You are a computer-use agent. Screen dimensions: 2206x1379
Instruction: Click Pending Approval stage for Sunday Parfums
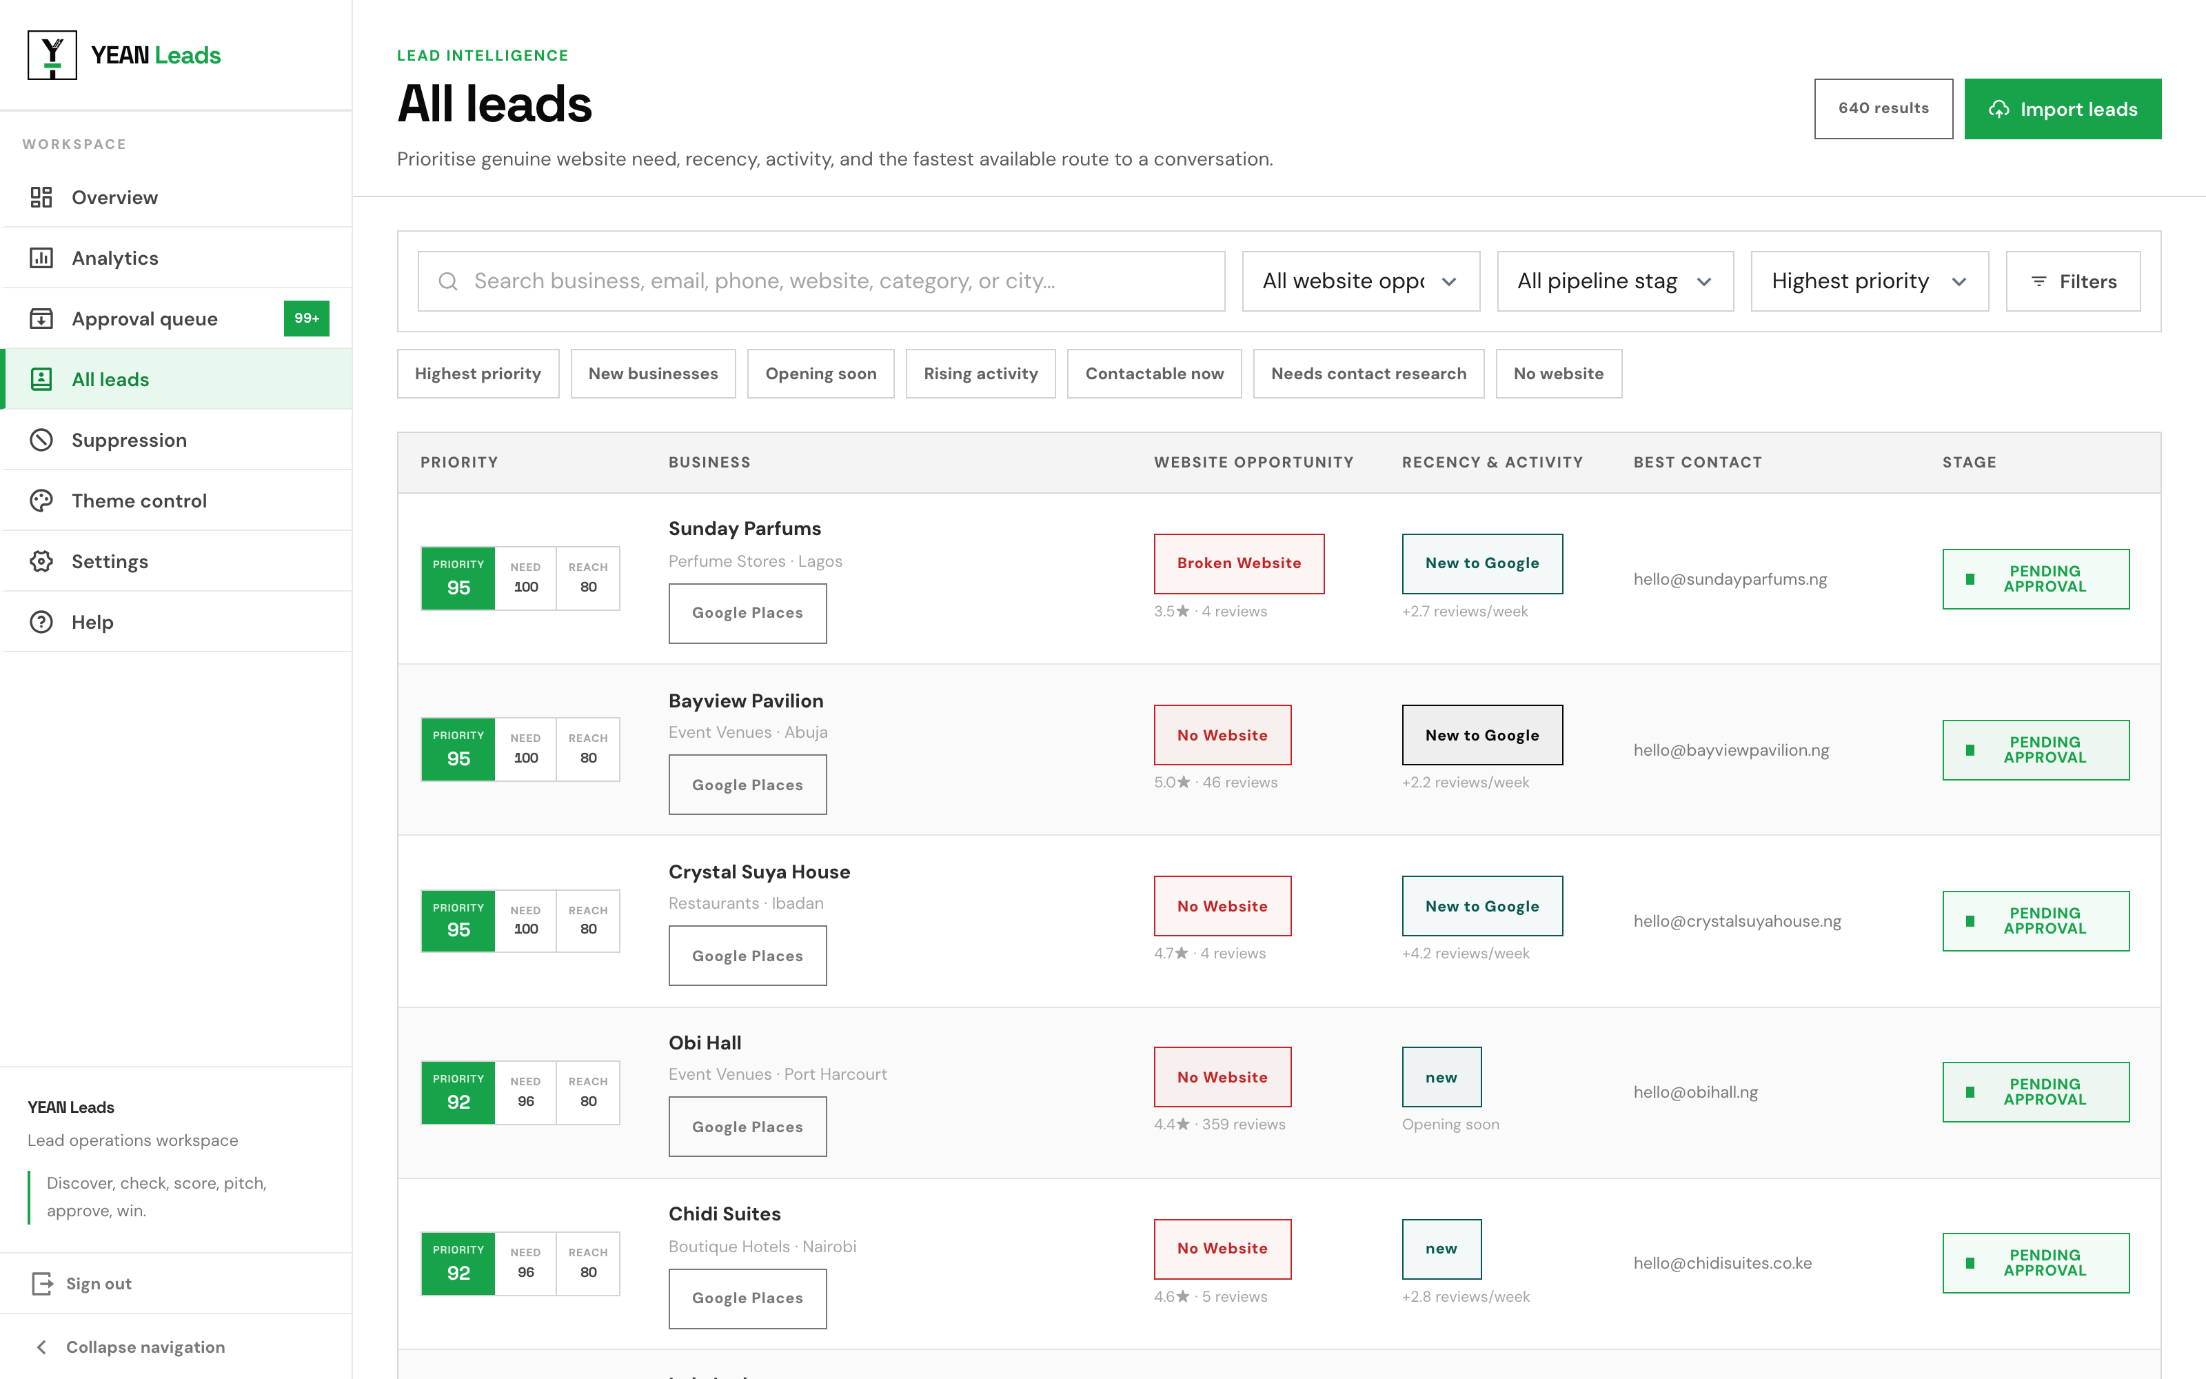pos(2036,579)
